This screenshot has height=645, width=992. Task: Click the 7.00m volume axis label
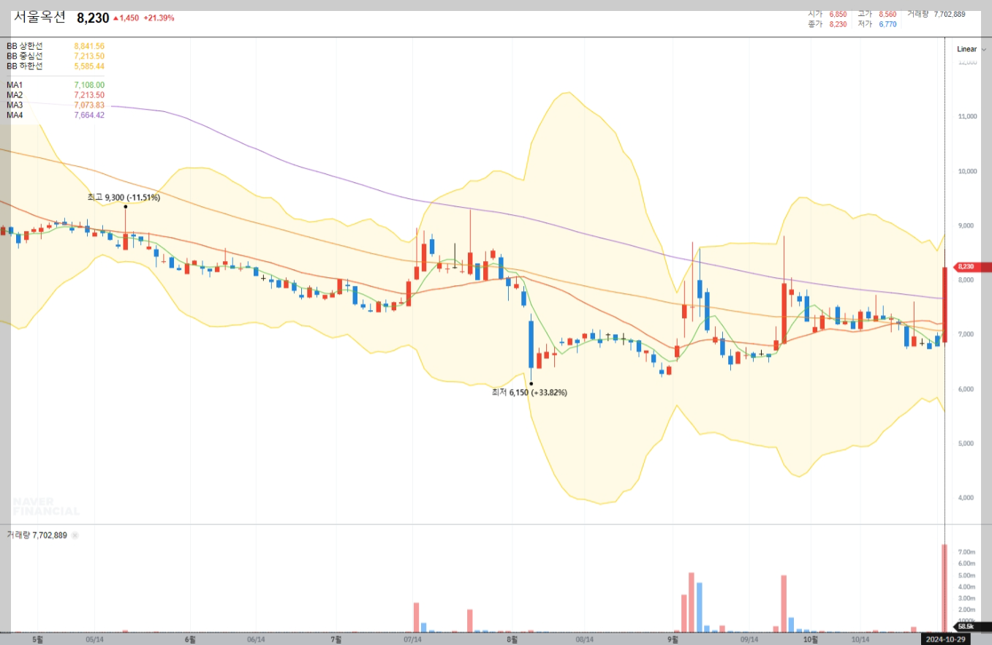(x=966, y=552)
